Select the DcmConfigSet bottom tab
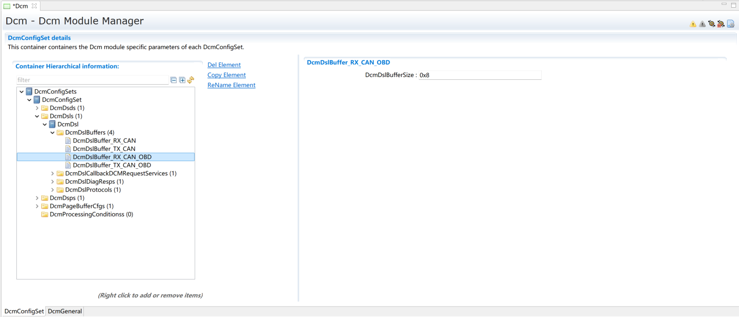 24,311
